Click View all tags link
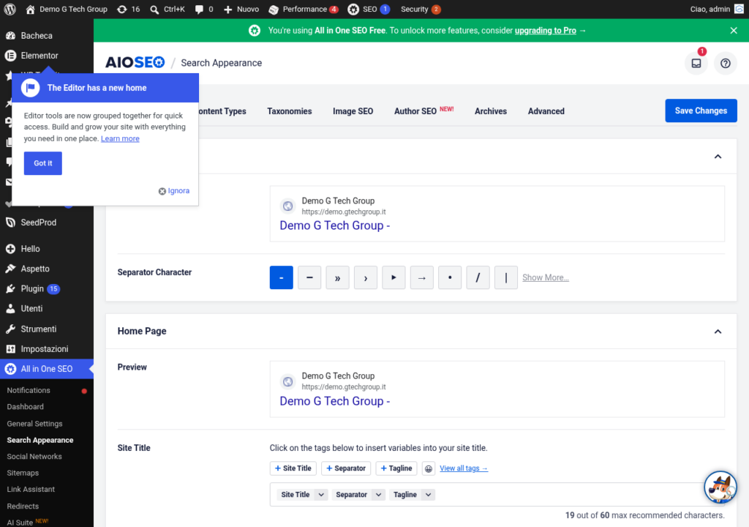Image resolution: width=749 pixels, height=527 pixels. click(464, 468)
